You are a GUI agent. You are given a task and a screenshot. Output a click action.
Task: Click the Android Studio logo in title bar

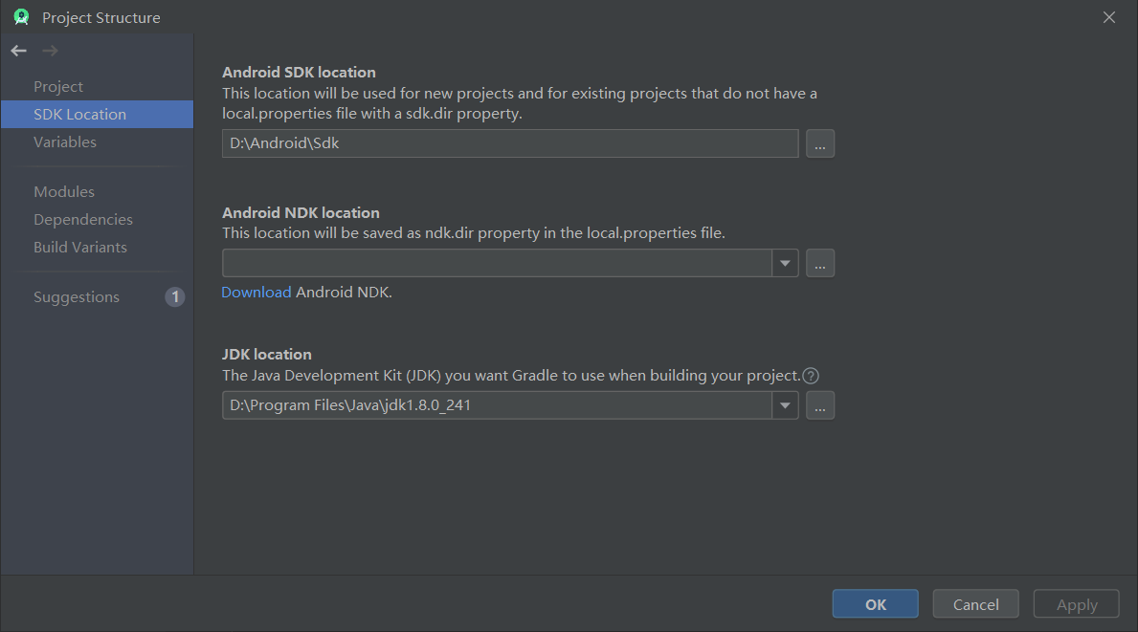pyautogui.click(x=21, y=17)
